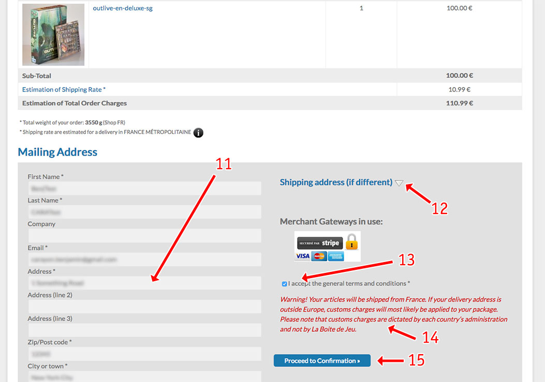Image resolution: width=545 pixels, height=382 pixels.
Task: Click the Outlive product box thumbnail
Action: (53, 35)
